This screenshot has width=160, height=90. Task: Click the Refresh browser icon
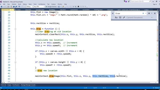coord(59,7)
